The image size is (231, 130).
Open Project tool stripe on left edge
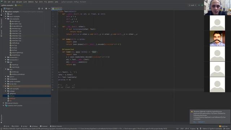1,12
